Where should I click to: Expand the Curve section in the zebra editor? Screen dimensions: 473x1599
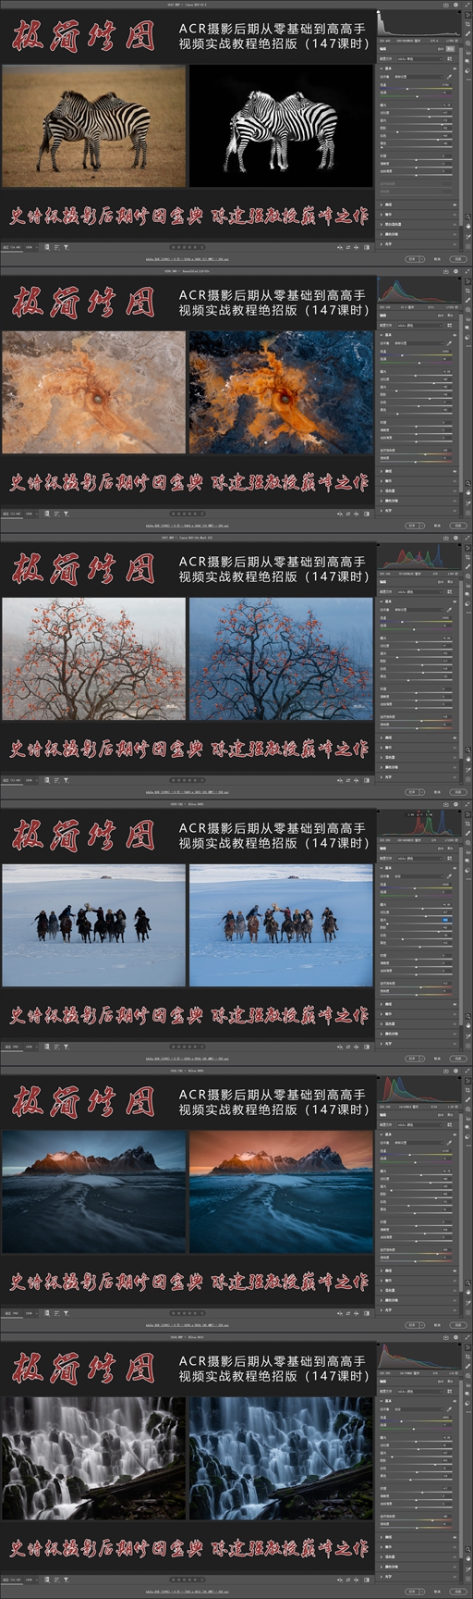(382, 205)
